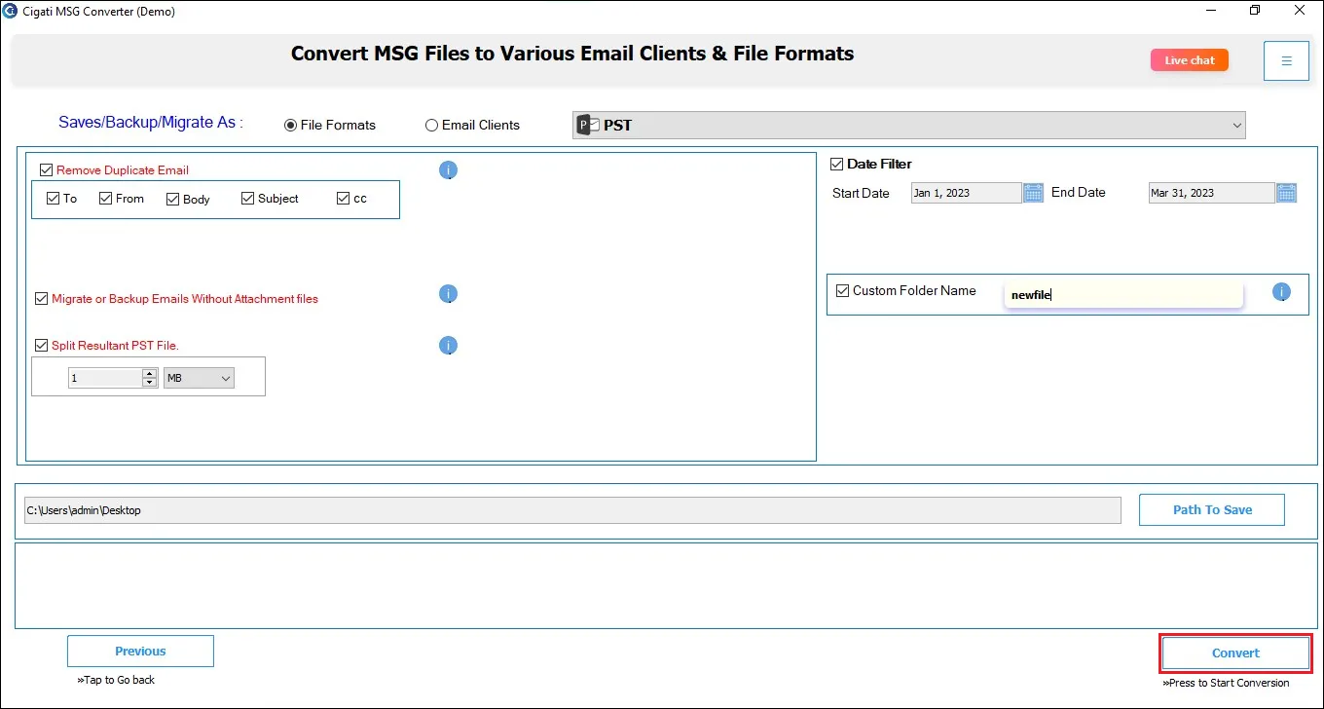Click the save path text field
The height and width of the screenshot is (709, 1324).
pos(572,510)
